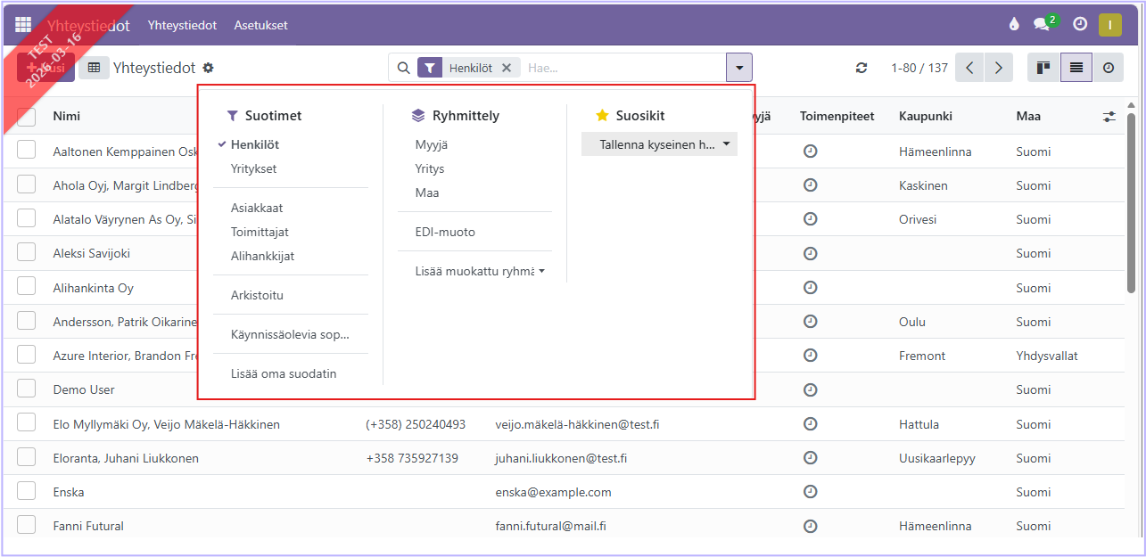Switch to activity view

[x=1108, y=68]
